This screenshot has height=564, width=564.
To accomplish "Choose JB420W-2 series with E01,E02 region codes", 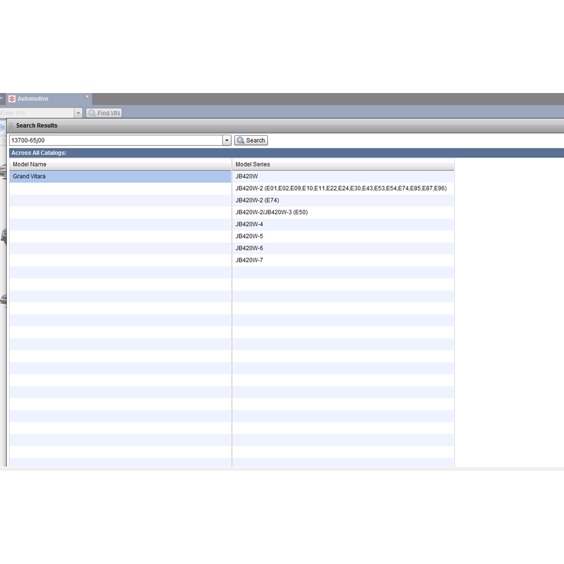I will coord(341,188).
